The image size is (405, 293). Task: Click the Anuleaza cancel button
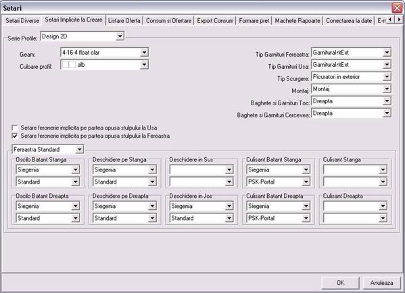point(382,283)
